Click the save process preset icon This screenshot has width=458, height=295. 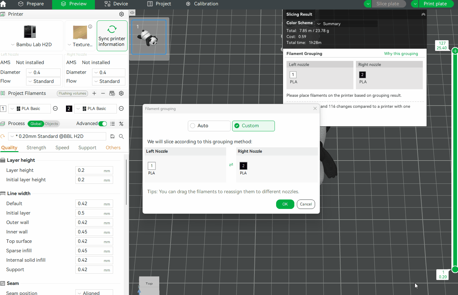tap(112, 136)
